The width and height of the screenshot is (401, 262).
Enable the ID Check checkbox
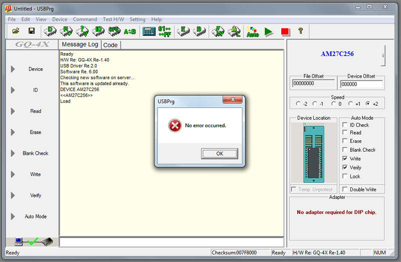tap(345, 125)
